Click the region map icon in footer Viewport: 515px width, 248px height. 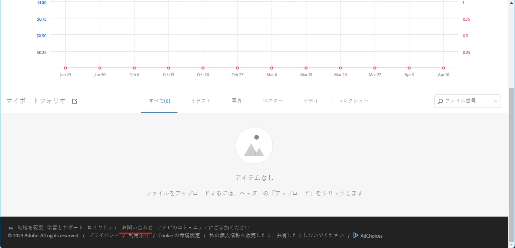point(11,228)
